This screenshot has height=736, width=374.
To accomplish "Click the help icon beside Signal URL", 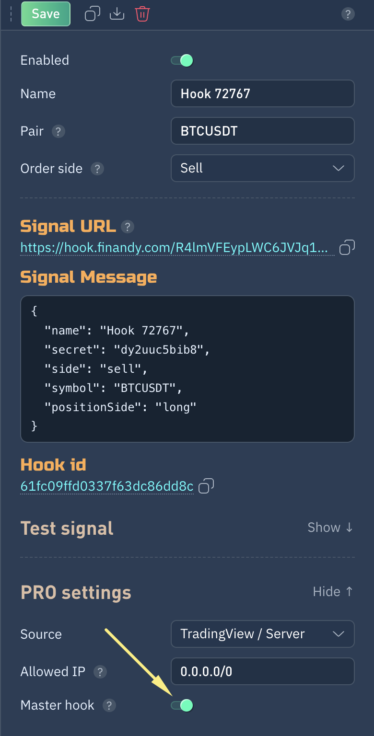I will [x=127, y=227].
